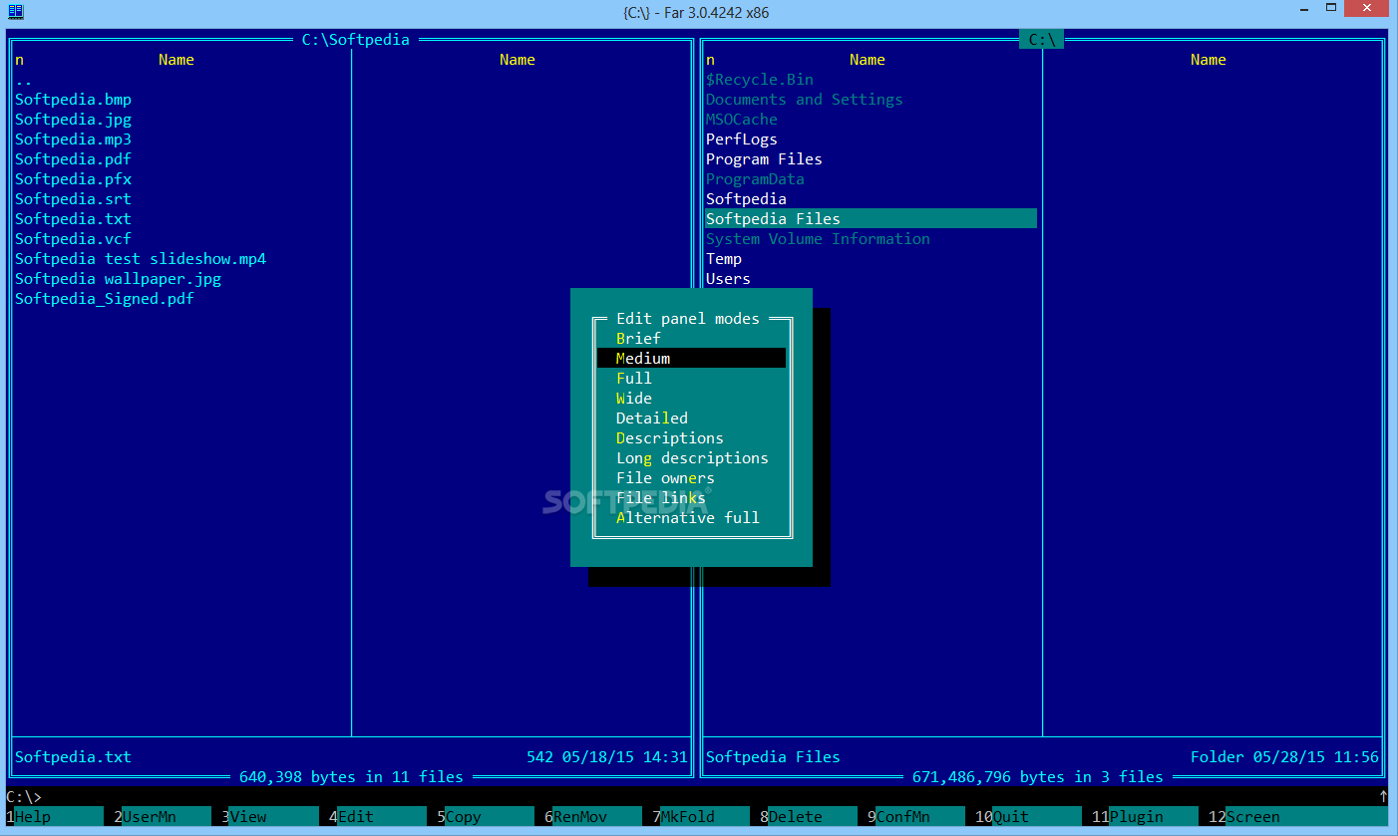Click right panel 'n' sort mode letter

pyautogui.click(x=710, y=60)
